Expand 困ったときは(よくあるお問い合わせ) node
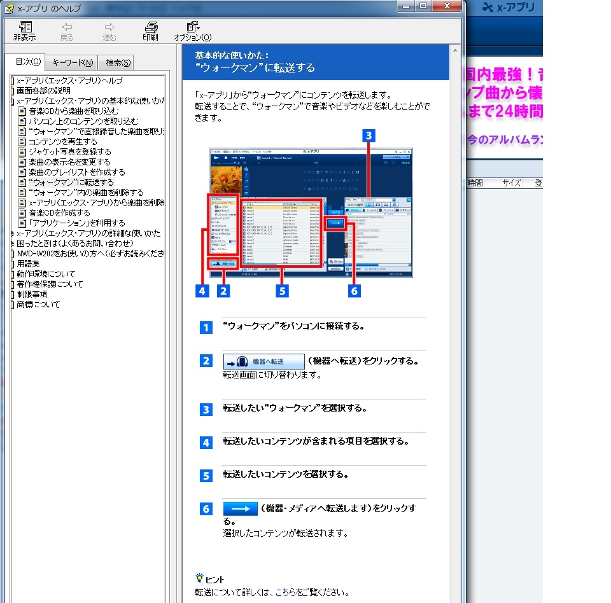The width and height of the screenshot is (611, 603). [x=13, y=244]
